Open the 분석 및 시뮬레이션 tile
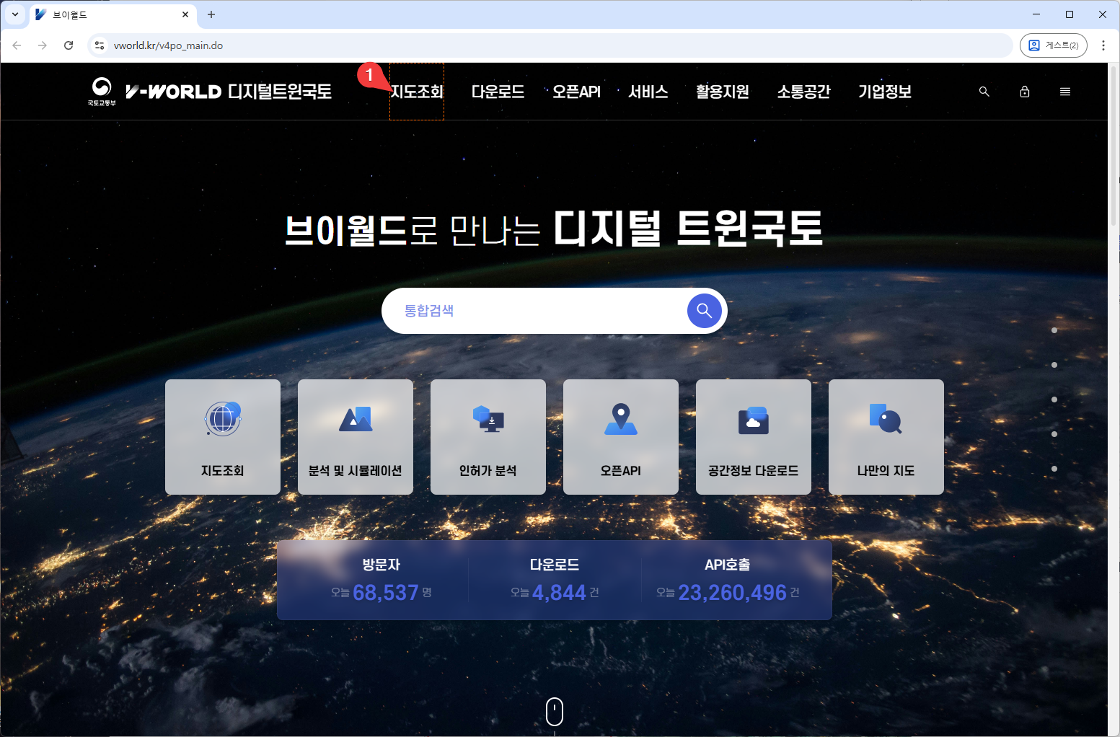This screenshot has width=1120, height=737. click(355, 437)
